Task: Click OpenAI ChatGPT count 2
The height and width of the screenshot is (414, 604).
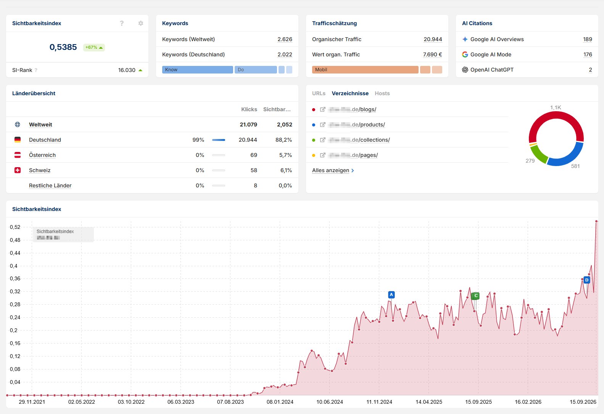Action: (590, 70)
